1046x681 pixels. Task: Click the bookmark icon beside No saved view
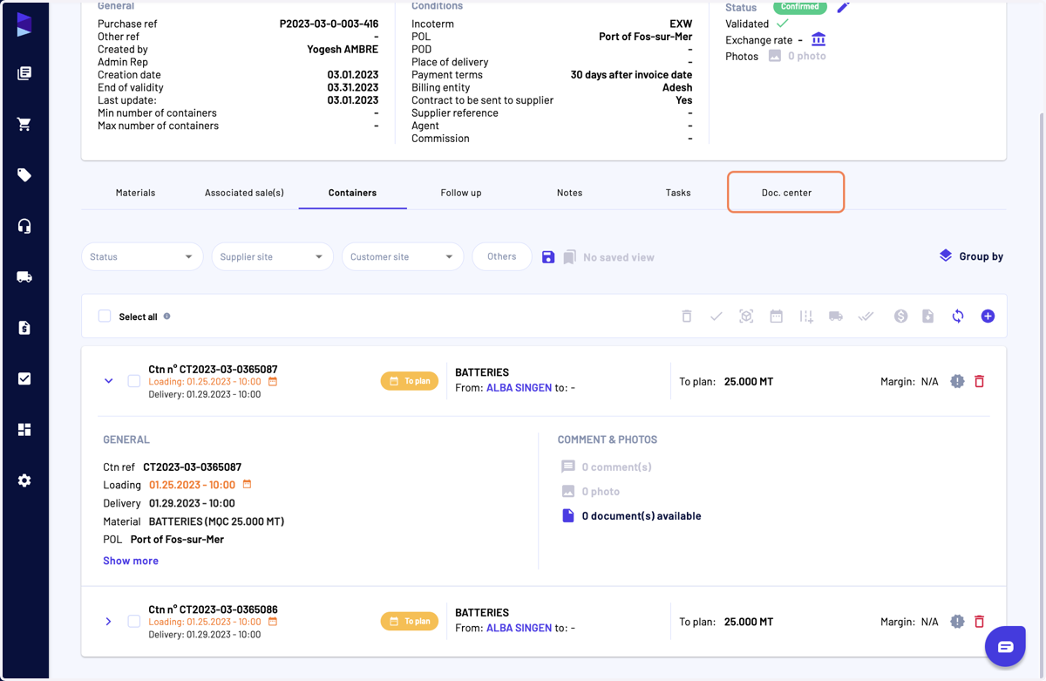pyautogui.click(x=569, y=257)
